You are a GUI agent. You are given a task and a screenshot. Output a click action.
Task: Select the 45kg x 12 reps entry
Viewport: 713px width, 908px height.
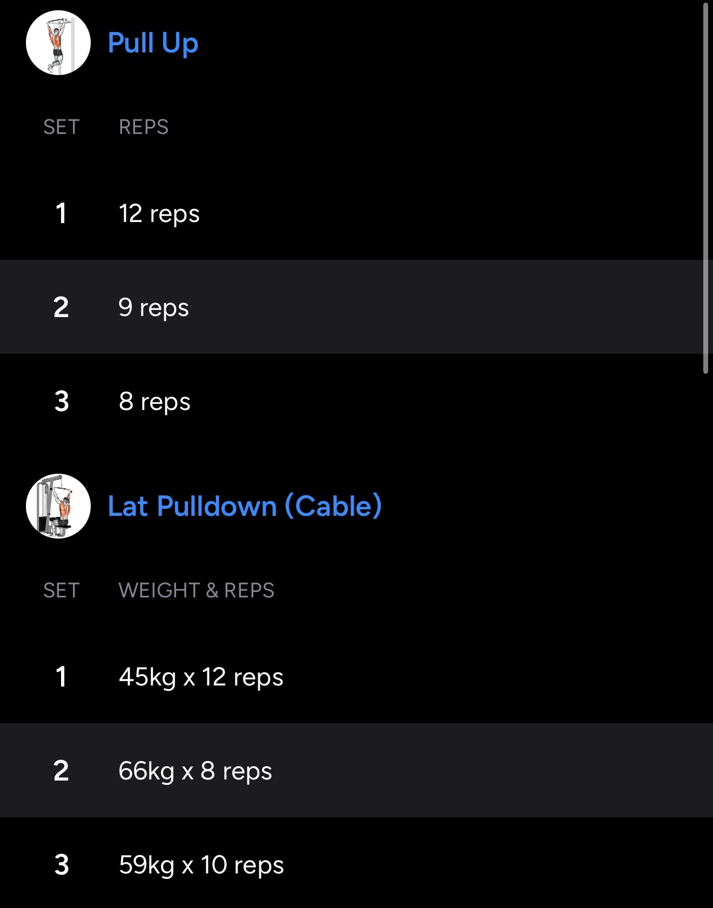point(201,677)
